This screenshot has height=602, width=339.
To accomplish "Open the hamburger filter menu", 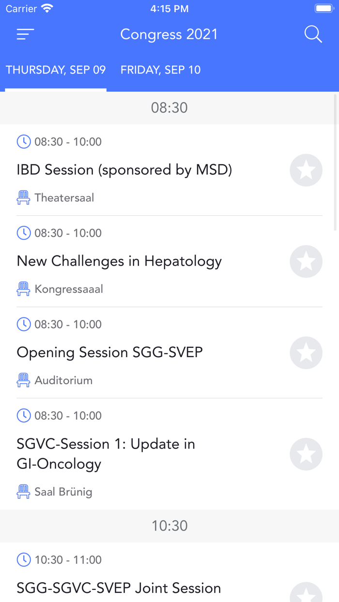I will pyautogui.click(x=25, y=34).
